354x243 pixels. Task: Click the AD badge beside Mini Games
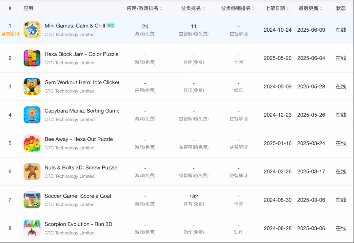[110, 26]
